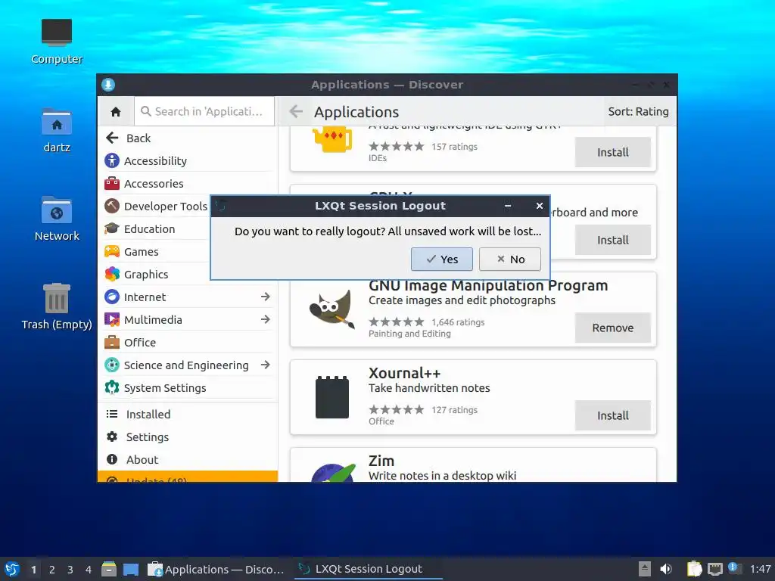
Task: Click the home icon in Discover
Action: [x=116, y=112]
